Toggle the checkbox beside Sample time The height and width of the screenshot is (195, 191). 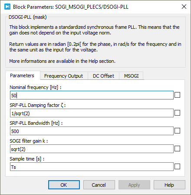[x=177, y=167]
